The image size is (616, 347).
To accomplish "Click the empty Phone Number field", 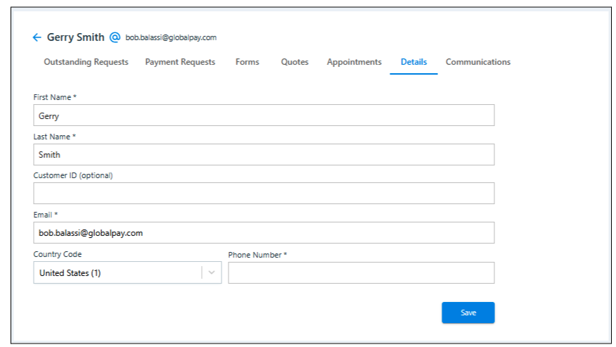I will (x=361, y=273).
